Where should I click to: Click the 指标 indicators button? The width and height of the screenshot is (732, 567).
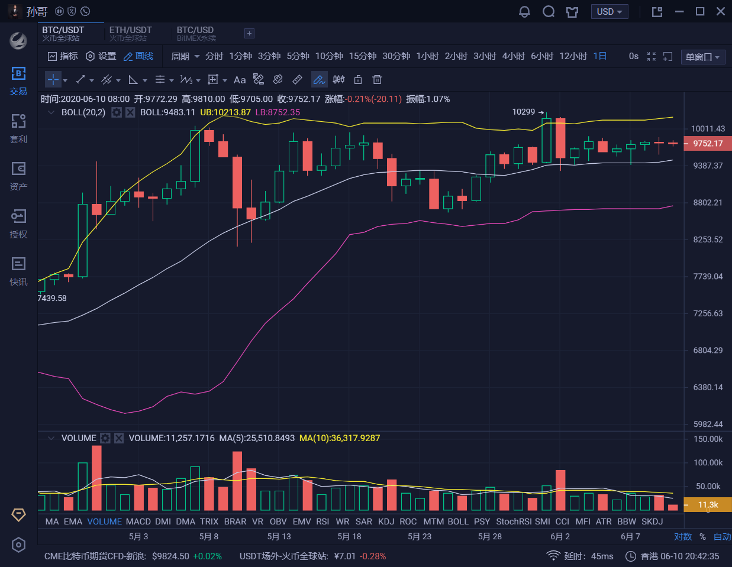point(63,56)
